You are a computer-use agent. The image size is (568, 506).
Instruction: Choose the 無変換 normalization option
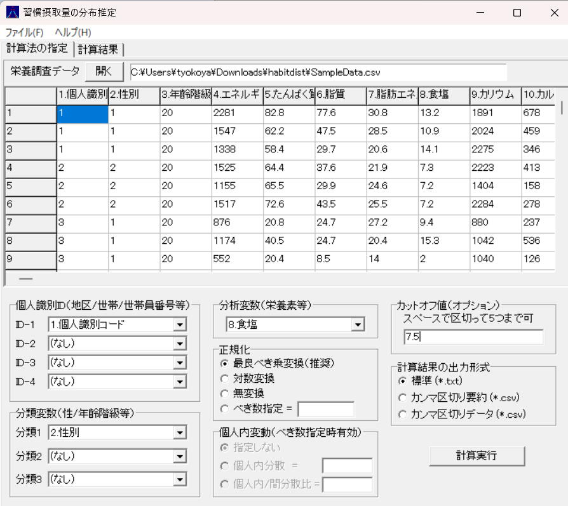pos(224,394)
